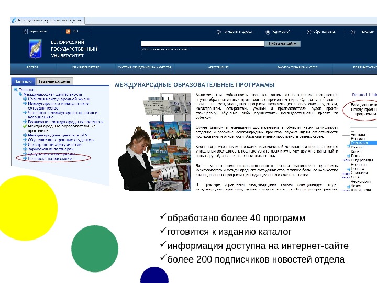The width and height of the screenshot is (377, 283).
Task: Open Подписка на рассылку tree item
Action: 50,158
